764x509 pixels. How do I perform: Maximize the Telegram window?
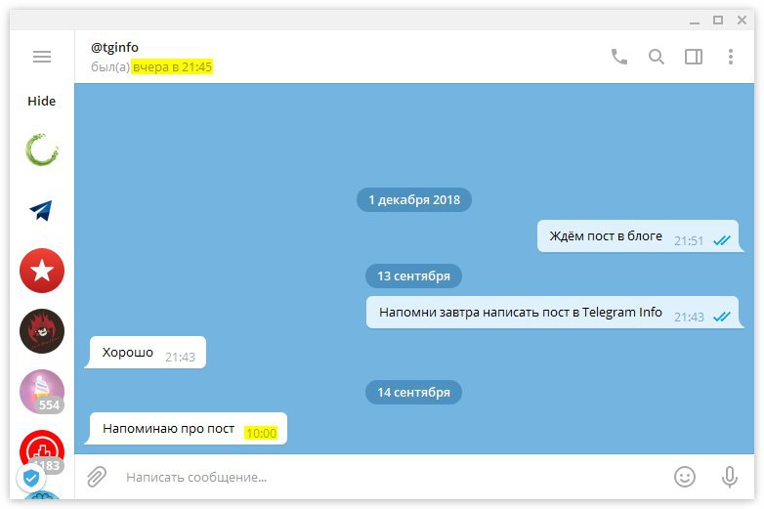[x=718, y=20]
